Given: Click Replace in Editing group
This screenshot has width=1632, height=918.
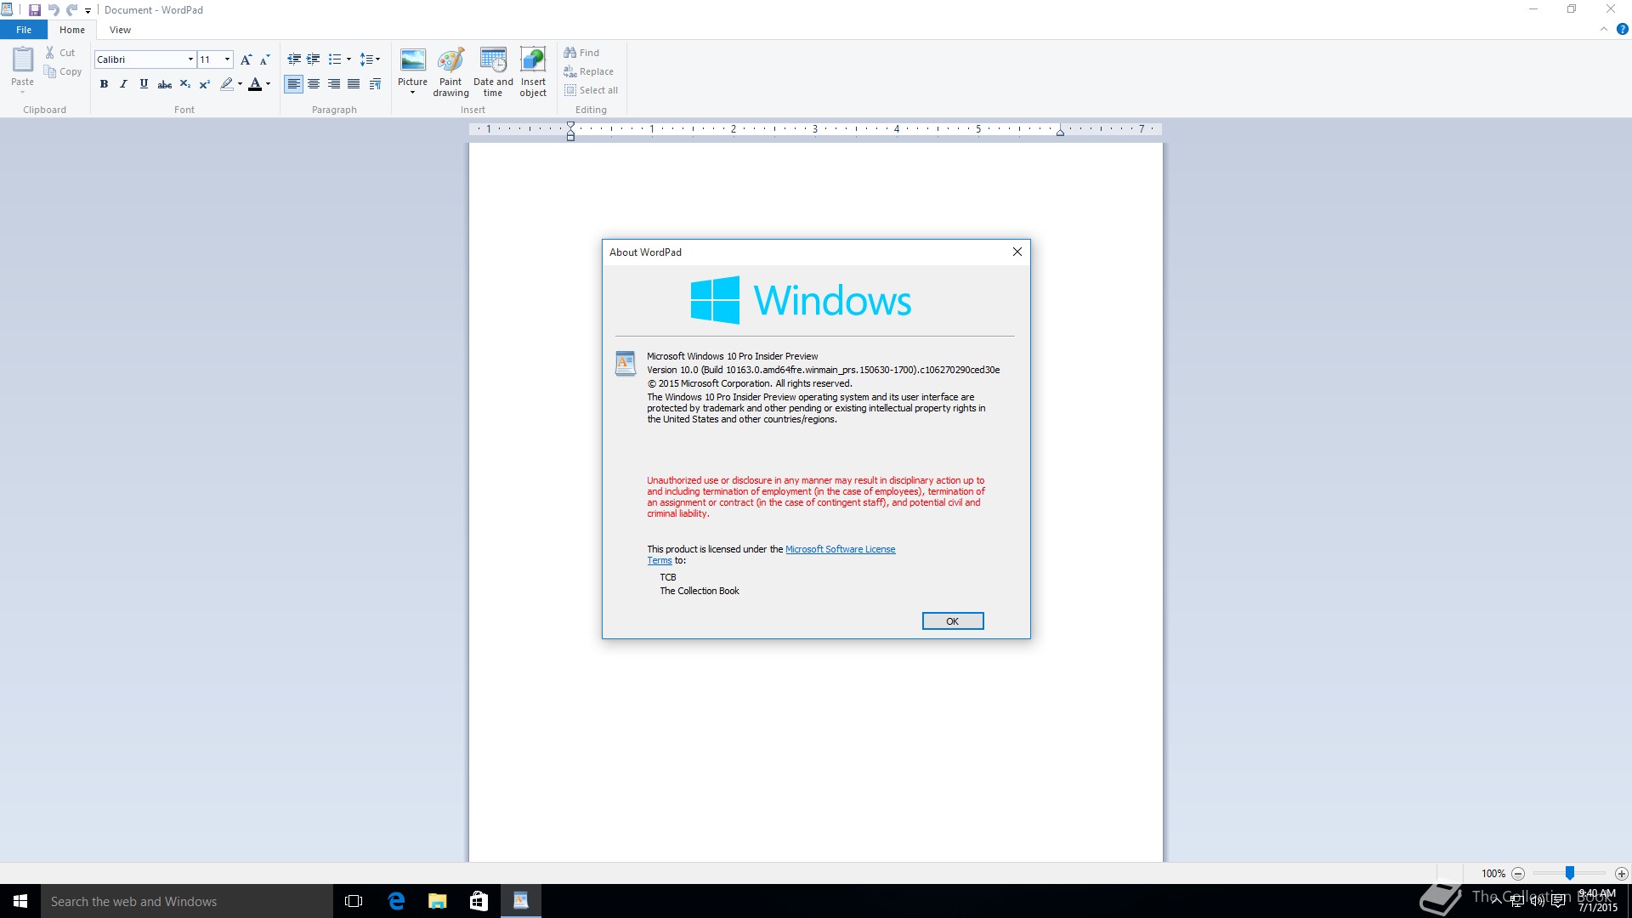Looking at the screenshot, I should coord(589,71).
